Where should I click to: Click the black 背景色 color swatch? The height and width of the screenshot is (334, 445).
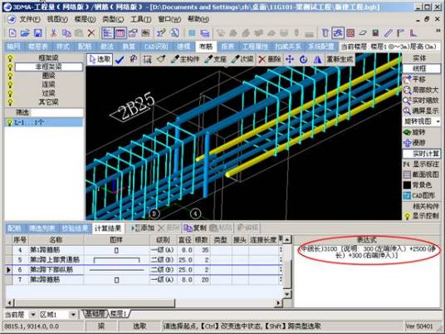(x=407, y=185)
